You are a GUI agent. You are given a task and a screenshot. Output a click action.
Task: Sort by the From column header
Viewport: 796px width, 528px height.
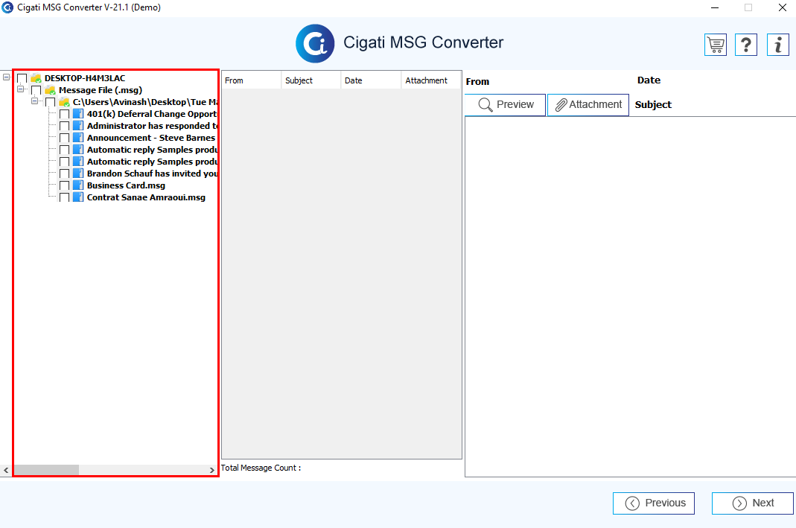click(x=251, y=80)
